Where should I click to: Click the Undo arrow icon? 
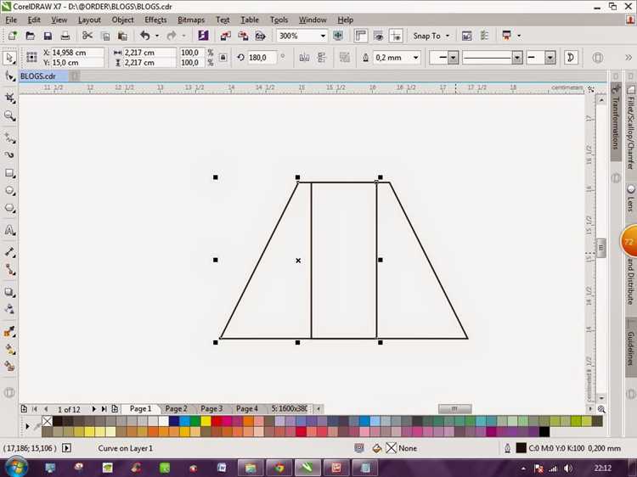tap(144, 36)
